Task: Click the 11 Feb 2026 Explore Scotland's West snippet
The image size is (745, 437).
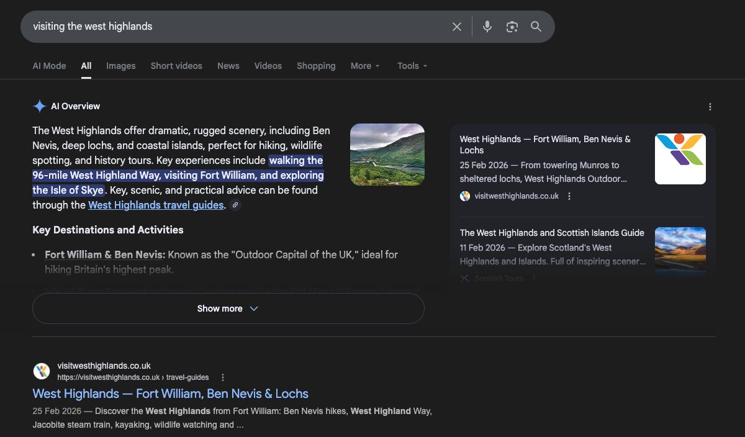Action: tap(553, 255)
